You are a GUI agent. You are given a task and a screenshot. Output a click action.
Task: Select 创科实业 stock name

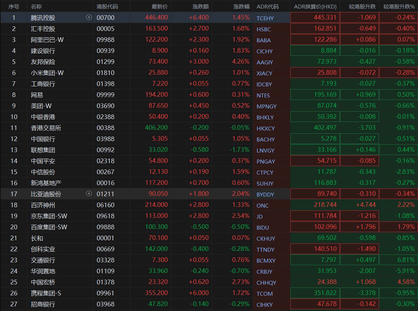click(43, 249)
